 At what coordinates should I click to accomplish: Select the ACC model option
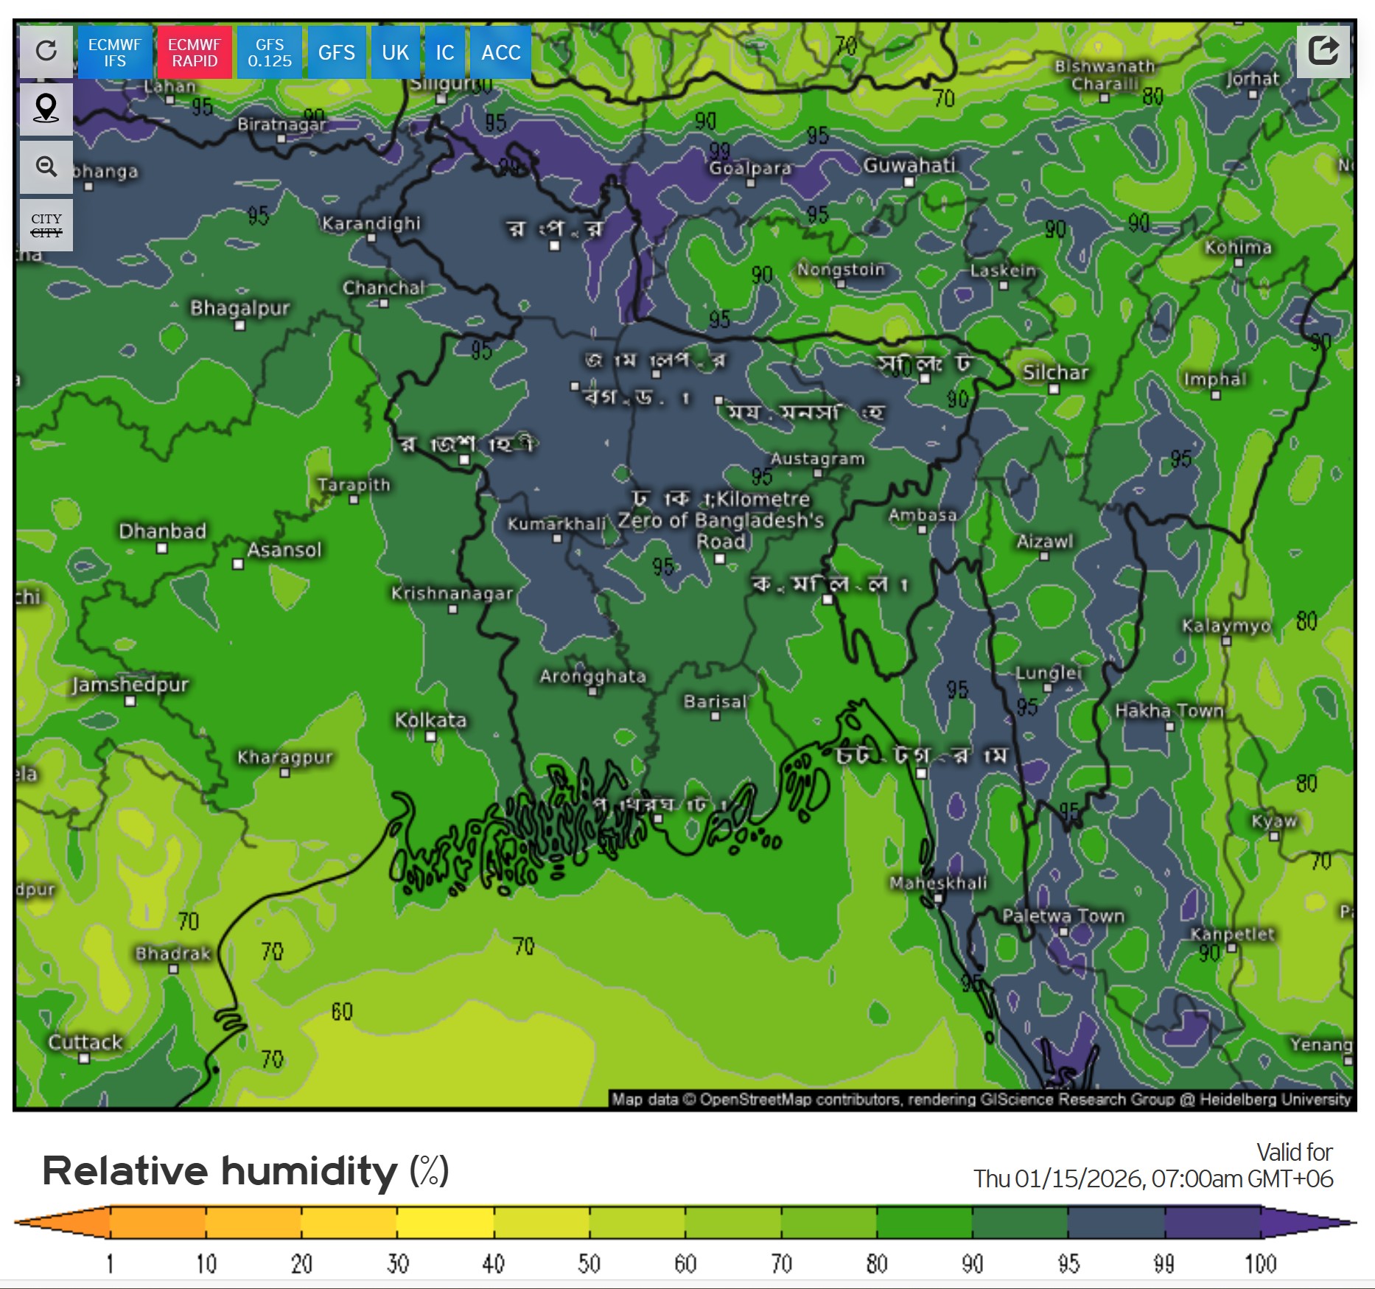click(500, 52)
